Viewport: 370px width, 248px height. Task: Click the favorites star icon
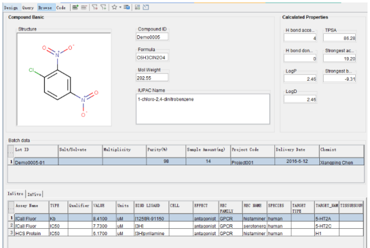tap(114, 7)
